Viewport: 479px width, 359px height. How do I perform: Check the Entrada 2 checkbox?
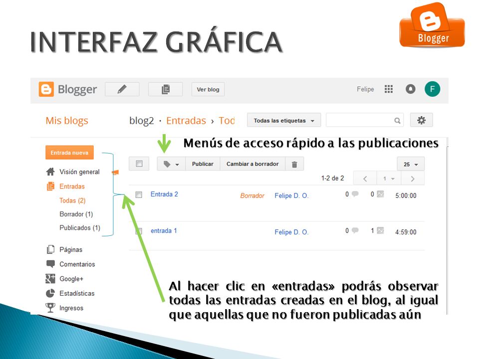(x=139, y=195)
